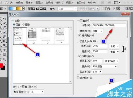Screen dimensions: 133x98
Task: Select the Zoom magnifier tool
Action: click(x=5, y=59)
